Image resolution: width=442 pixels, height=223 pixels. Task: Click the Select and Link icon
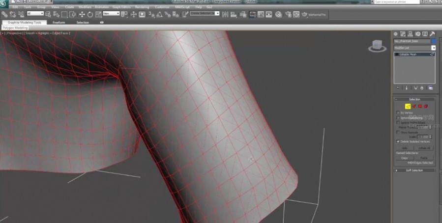coord(4,14)
